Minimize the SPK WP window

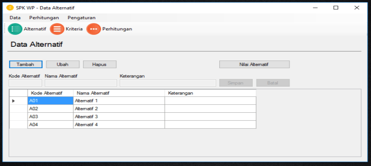coord(315,8)
